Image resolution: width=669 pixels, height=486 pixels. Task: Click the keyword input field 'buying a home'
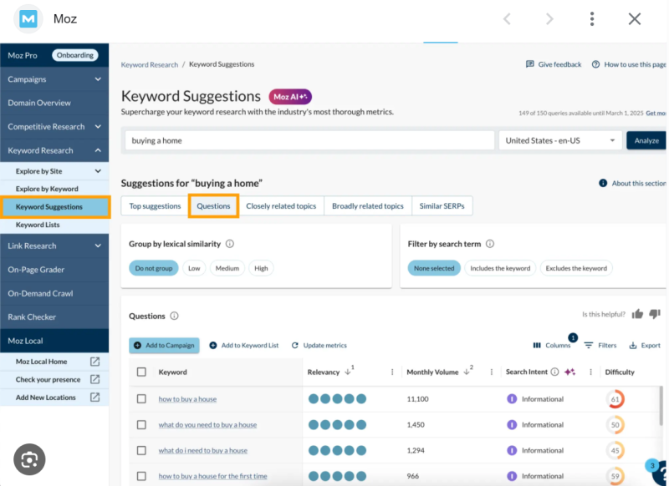point(309,140)
